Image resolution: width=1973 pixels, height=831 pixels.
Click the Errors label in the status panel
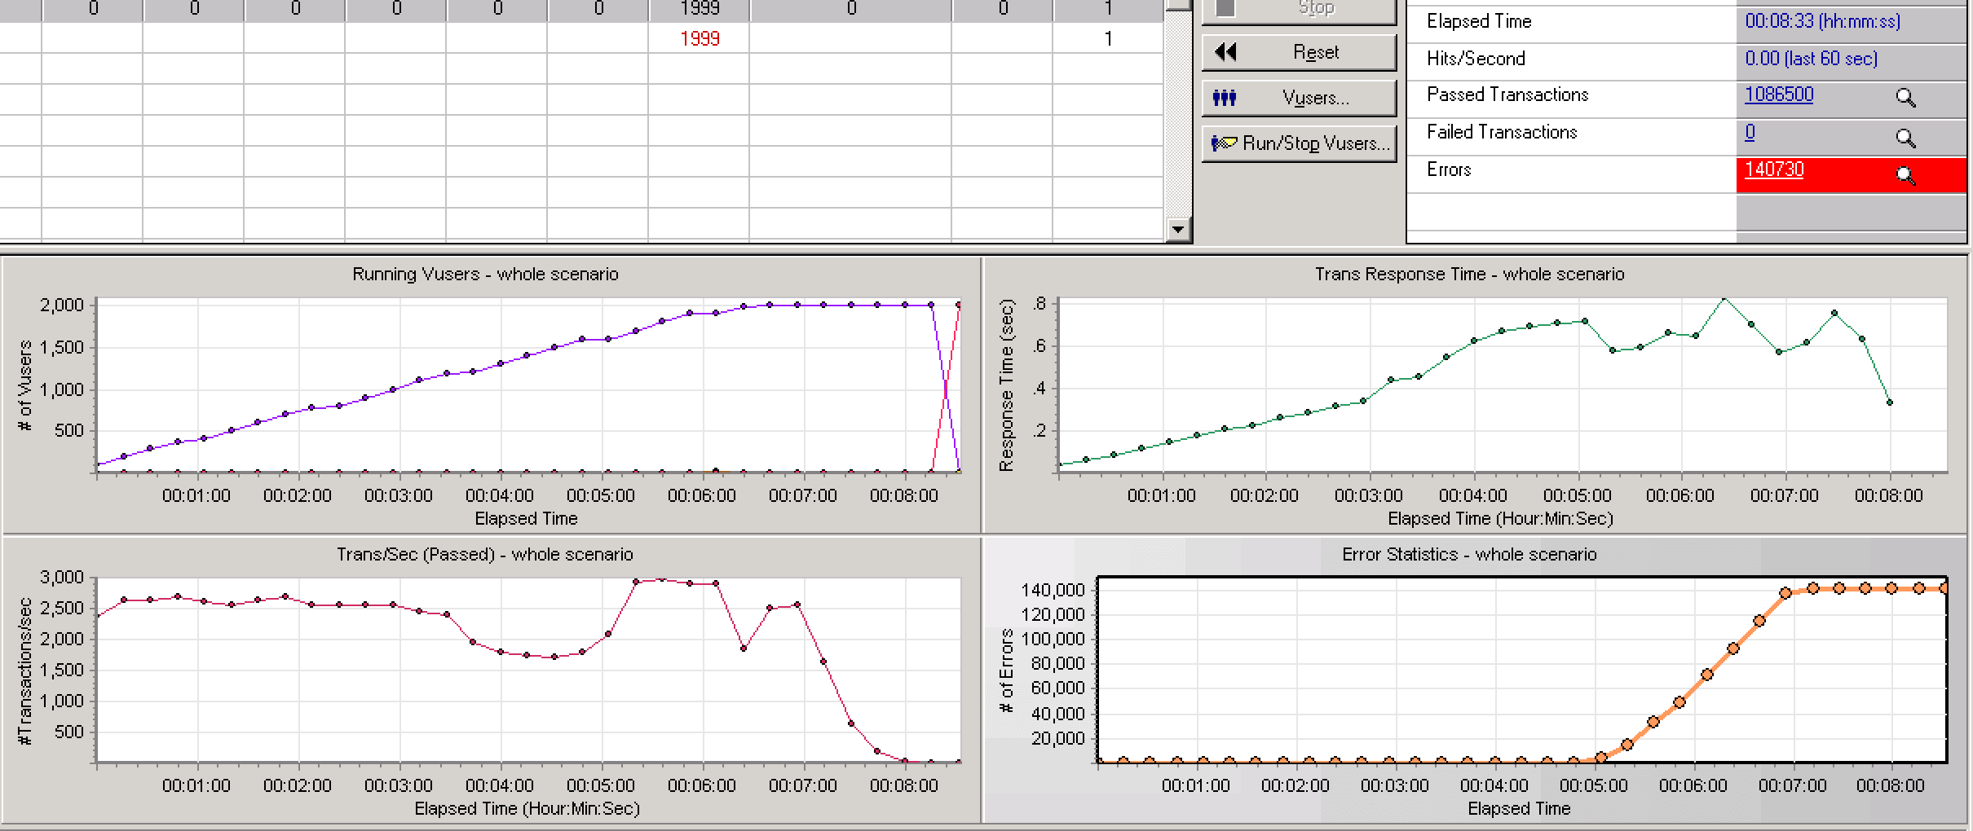pyautogui.click(x=1449, y=169)
